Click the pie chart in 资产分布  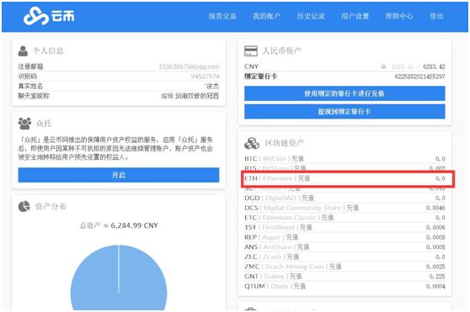pos(119,278)
